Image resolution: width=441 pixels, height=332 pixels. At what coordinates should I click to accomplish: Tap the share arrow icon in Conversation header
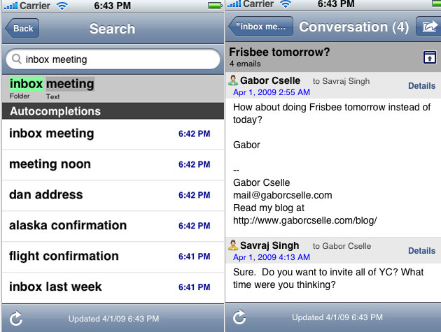[x=427, y=27]
